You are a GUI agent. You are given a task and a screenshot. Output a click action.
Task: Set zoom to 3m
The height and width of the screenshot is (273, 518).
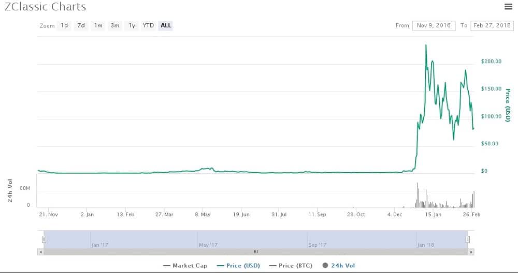click(x=115, y=25)
